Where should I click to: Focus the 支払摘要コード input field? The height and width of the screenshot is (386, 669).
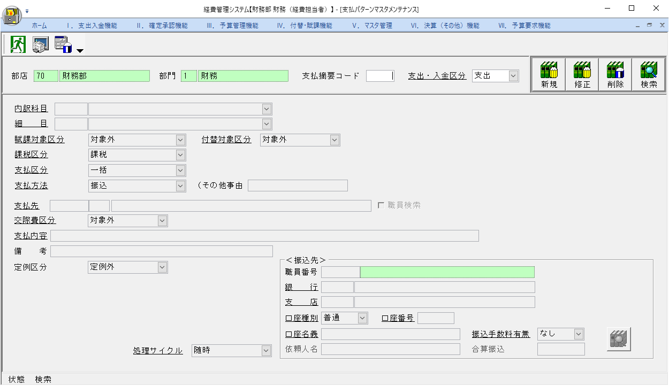click(380, 76)
